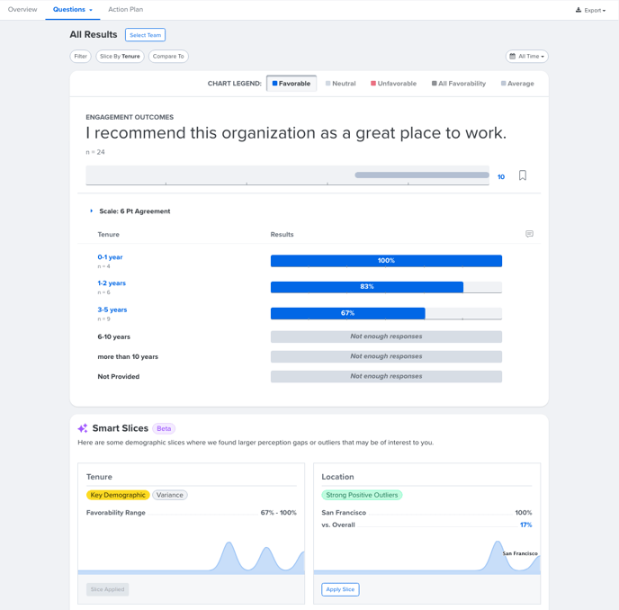619x610 pixels.
Task: Click the 100% bar for 0-1 year
Action: (x=386, y=261)
